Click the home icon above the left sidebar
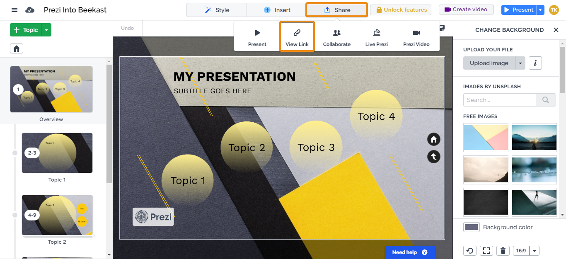 point(16,48)
